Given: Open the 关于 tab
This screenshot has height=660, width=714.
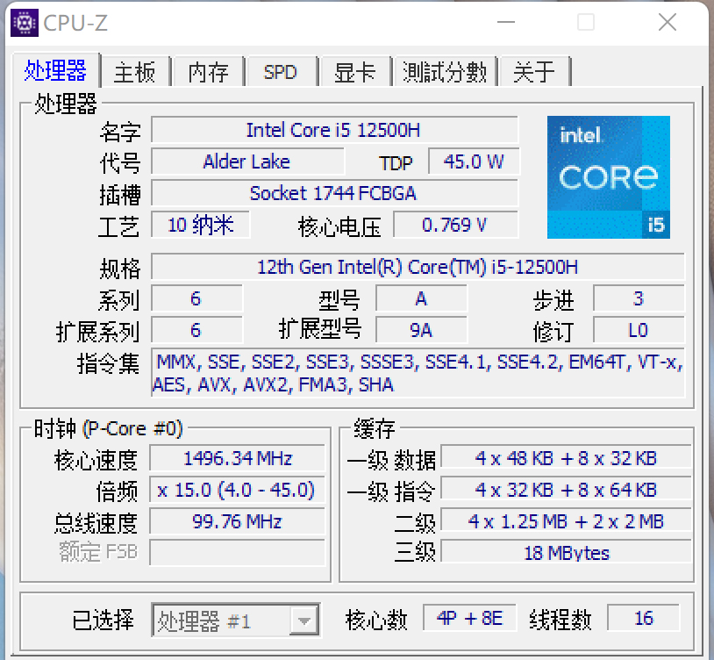Looking at the screenshot, I should [535, 72].
